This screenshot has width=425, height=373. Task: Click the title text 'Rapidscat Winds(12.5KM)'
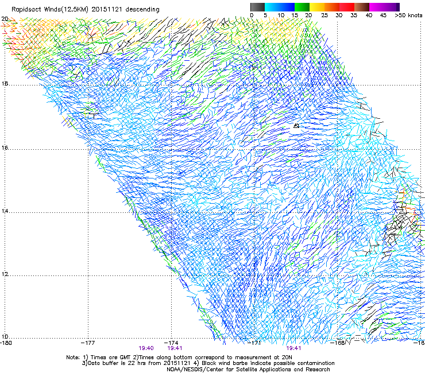(x=50, y=9)
